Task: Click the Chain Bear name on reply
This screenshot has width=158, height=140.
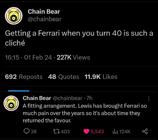Action: tap(37, 98)
